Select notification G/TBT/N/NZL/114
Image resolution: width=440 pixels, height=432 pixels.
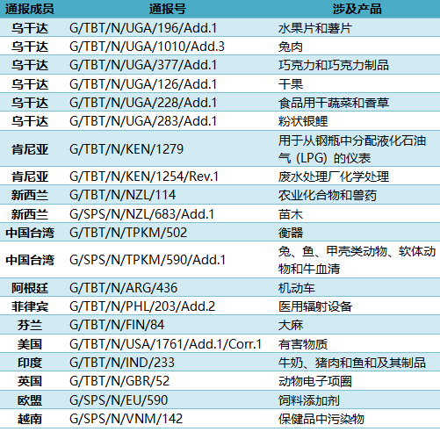pos(123,195)
